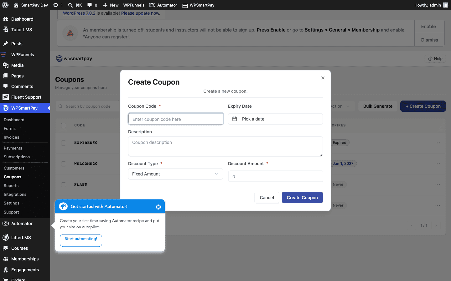This screenshot has width=451, height=281.
Task: Open the Expiry Date picker
Action: pos(275,119)
